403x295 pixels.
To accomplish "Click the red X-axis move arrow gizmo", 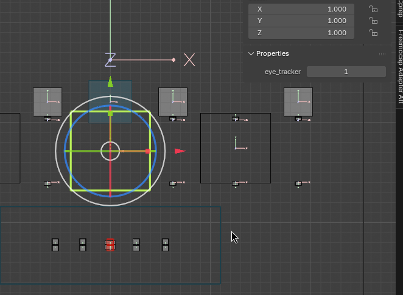I will 180,151.
